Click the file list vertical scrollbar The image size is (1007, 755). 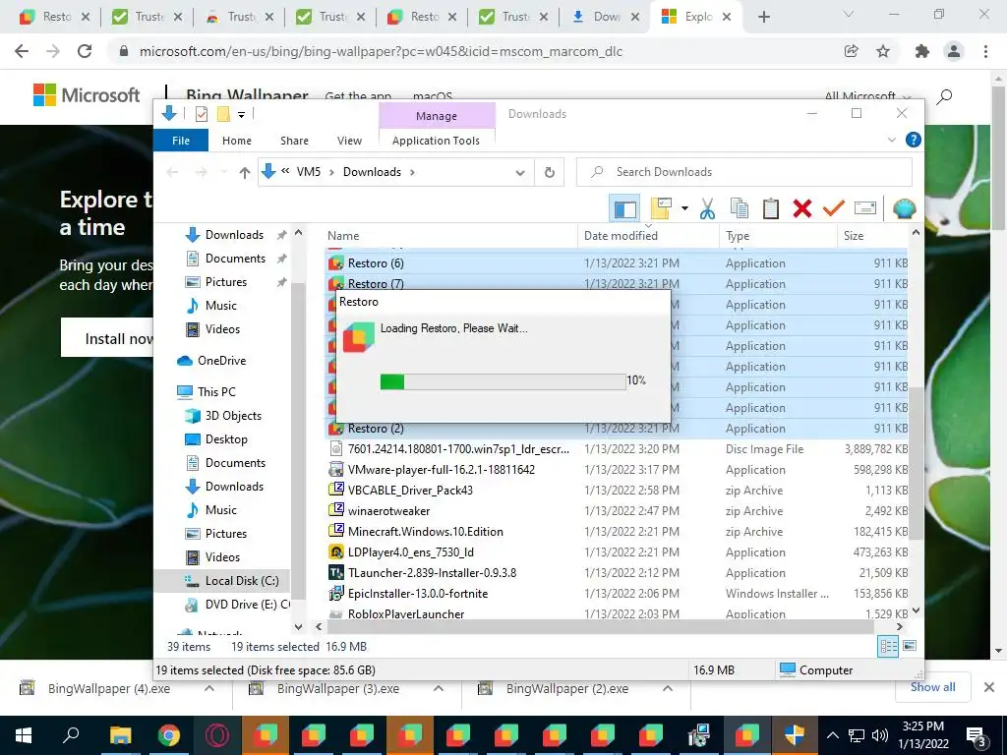pyautogui.click(x=916, y=462)
